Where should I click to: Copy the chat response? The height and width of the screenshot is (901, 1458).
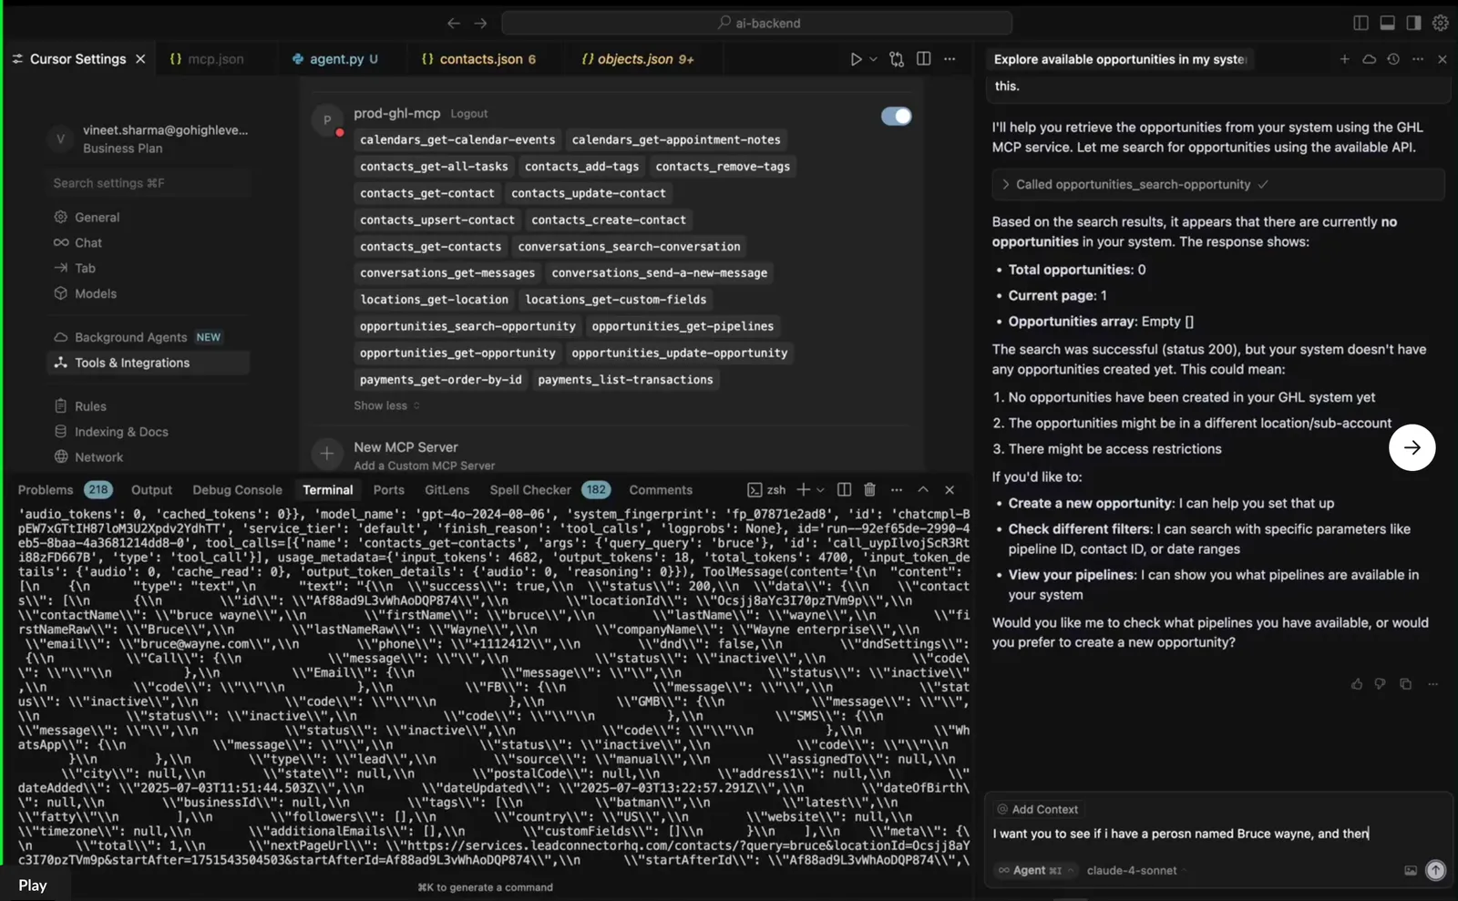pyautogui.click(x=1406, y=684)
